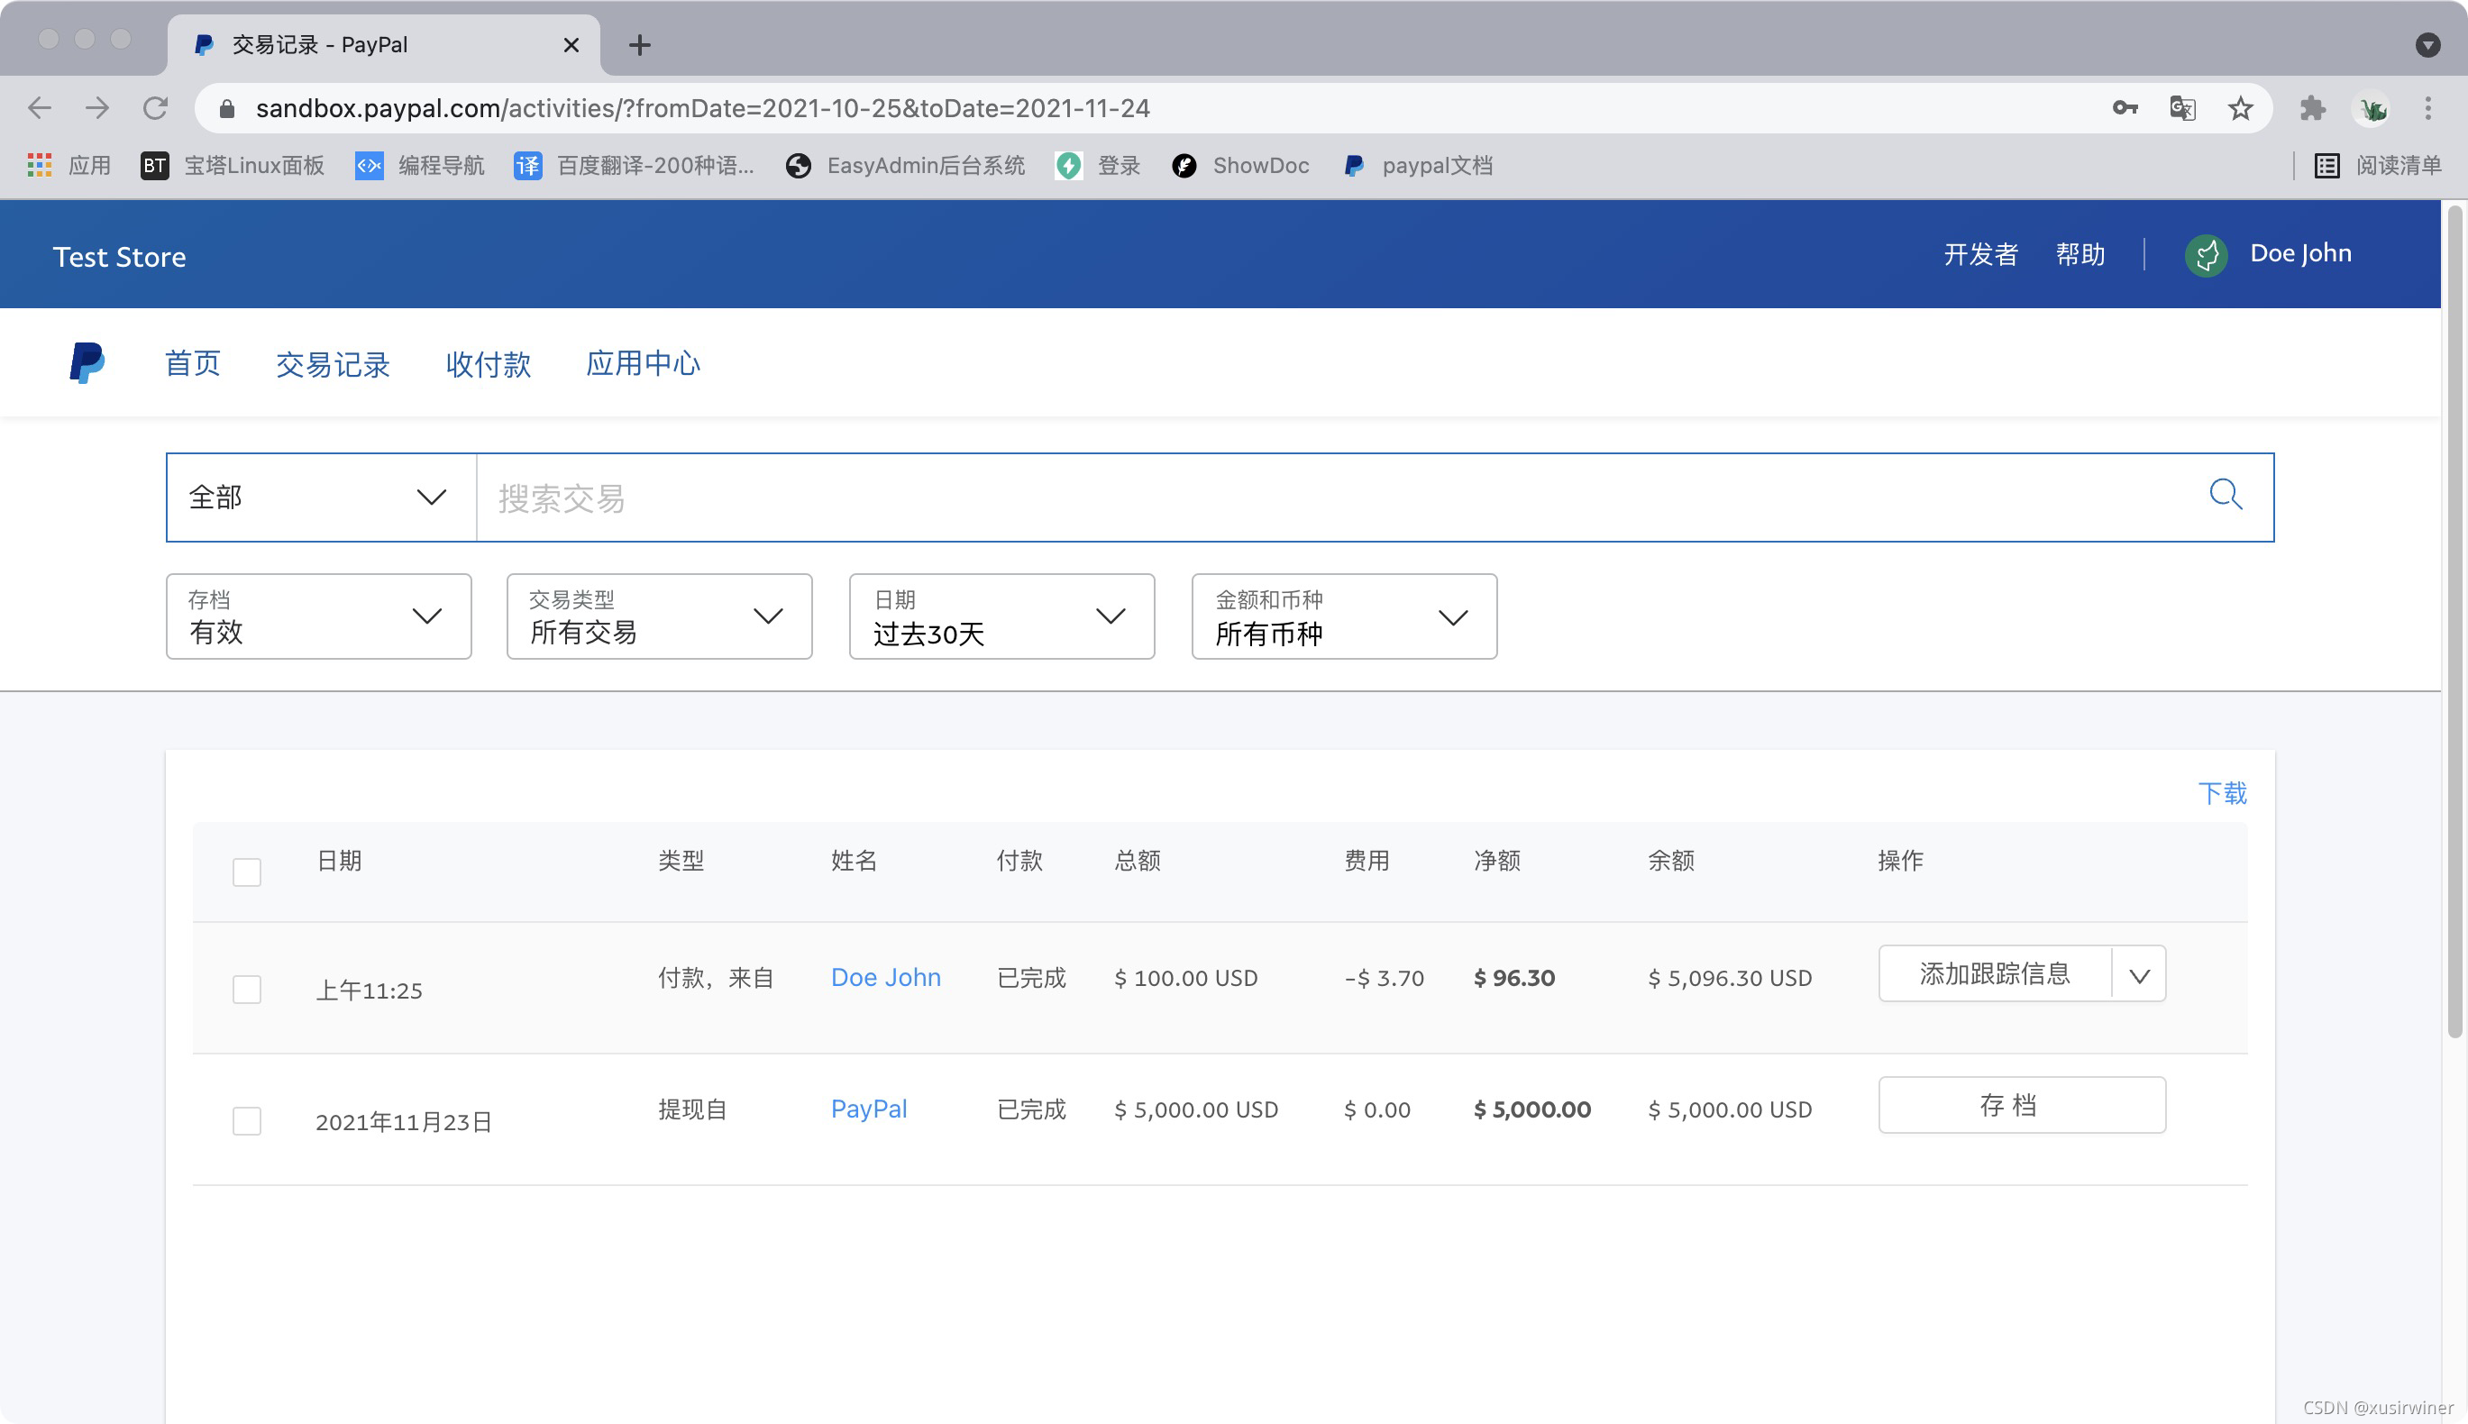The height and width of the screenshot is (1424, 2468).
Task: Click the browser back arrow
Action: point(39,107)
